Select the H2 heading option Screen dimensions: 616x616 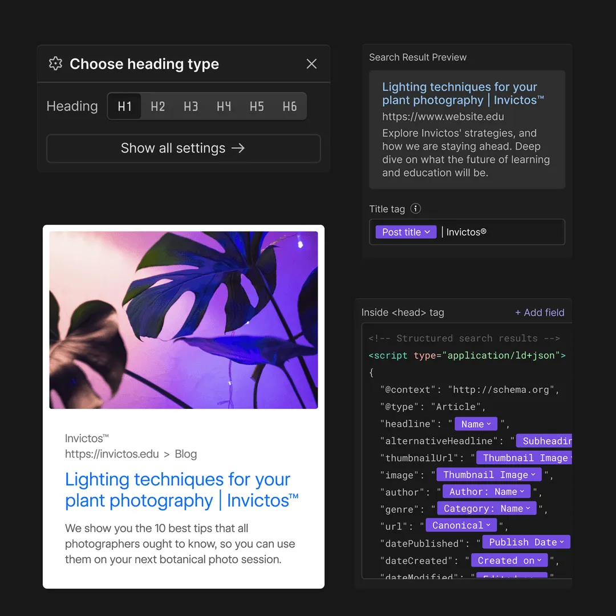158,106
